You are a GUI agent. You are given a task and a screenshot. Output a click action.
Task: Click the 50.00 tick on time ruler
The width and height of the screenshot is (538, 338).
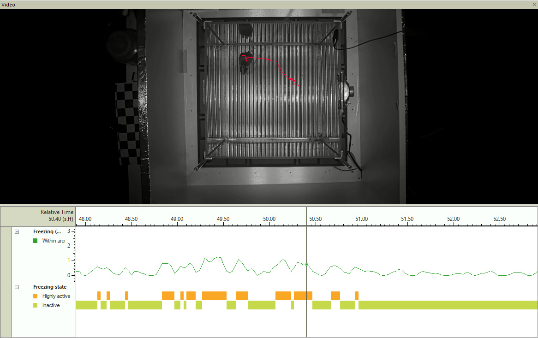(x=269, y=219)
